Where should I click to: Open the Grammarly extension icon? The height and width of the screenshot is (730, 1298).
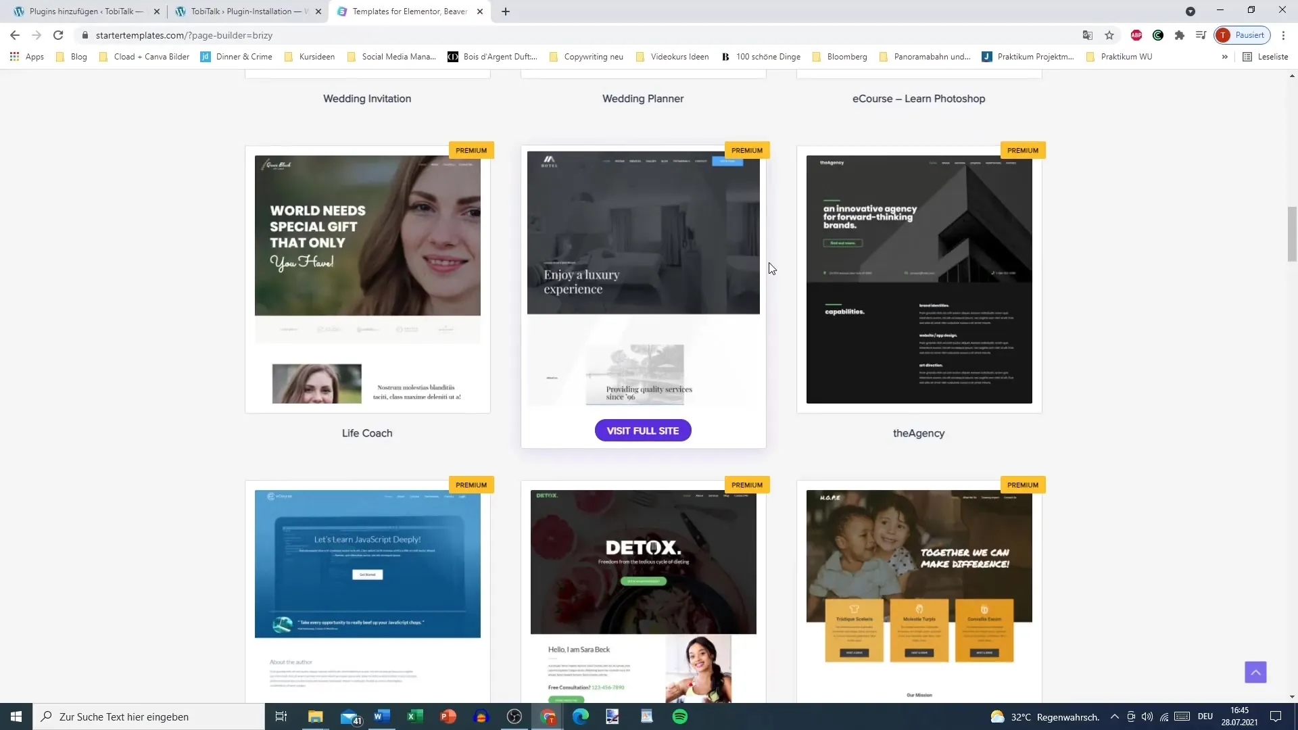[x=1158, y=35]
